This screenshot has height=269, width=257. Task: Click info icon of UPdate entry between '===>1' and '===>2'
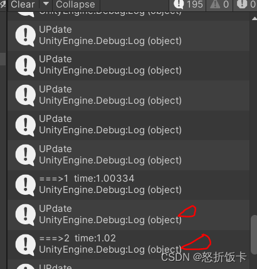pyautogui.click(x=25, y=215)
